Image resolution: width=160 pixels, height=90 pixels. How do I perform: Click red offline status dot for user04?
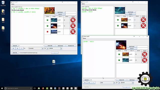(47, 32)
